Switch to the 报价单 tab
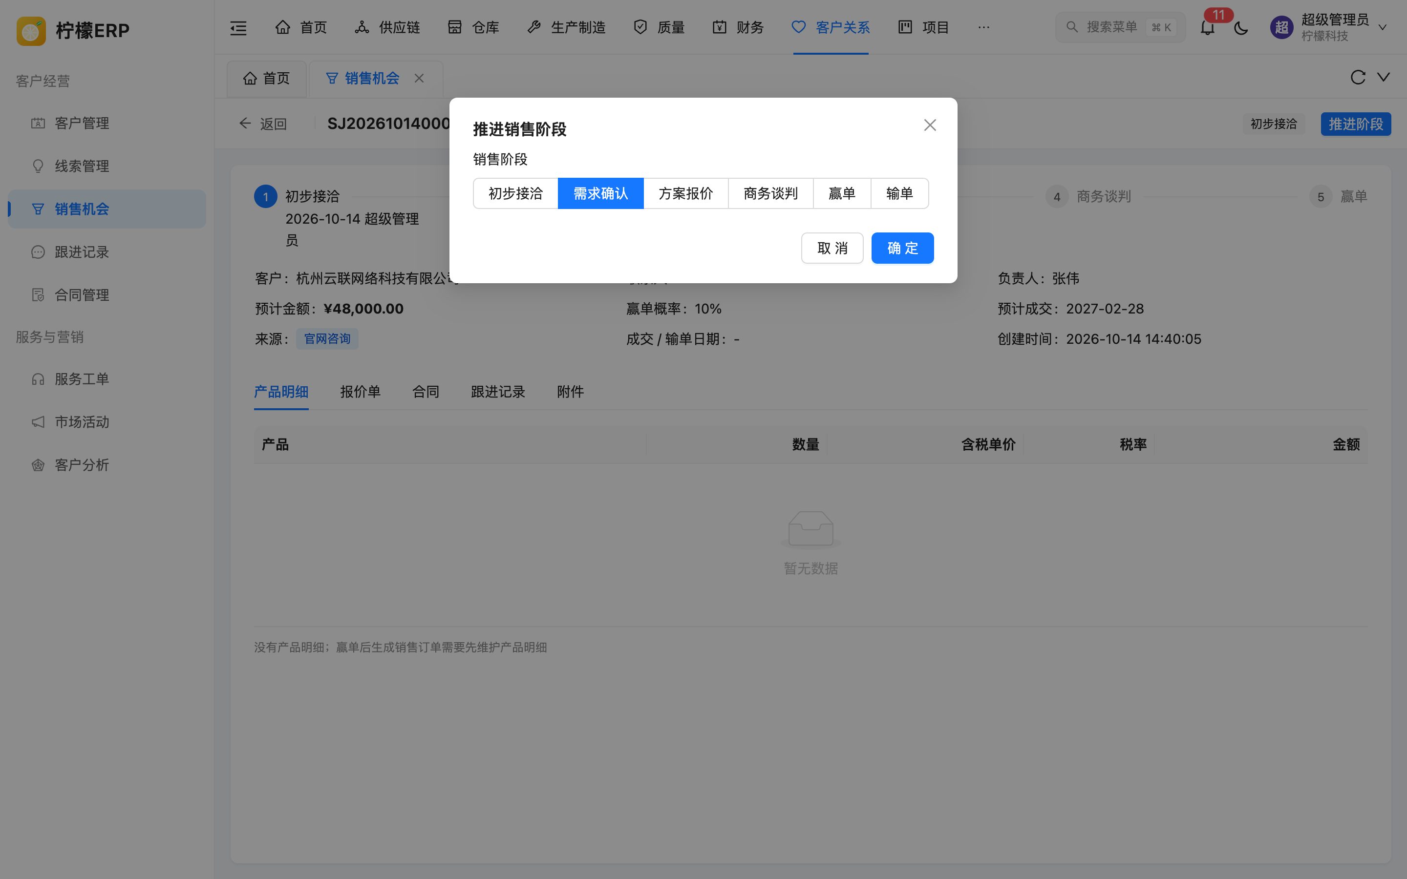Screen dimensions: 1407x879 tap(361, 392)
